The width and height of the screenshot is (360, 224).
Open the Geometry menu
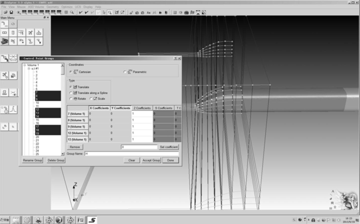(x=53, y=7)
